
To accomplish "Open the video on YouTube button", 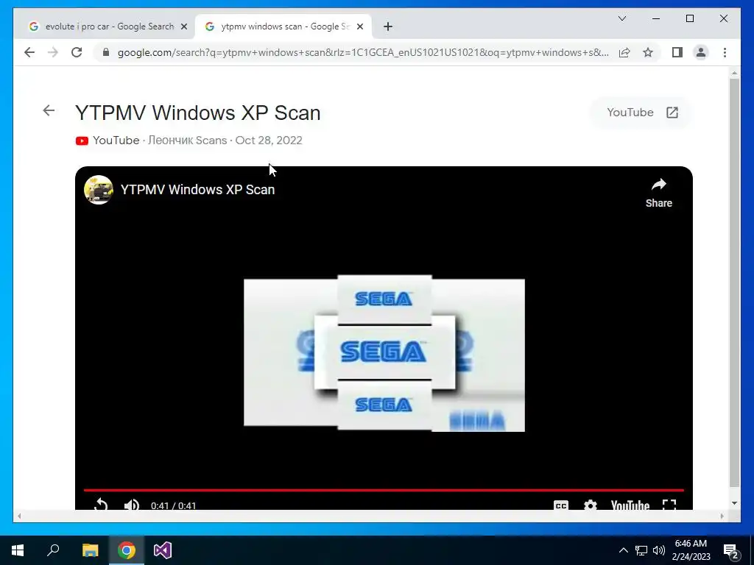I will click(641, 113).
